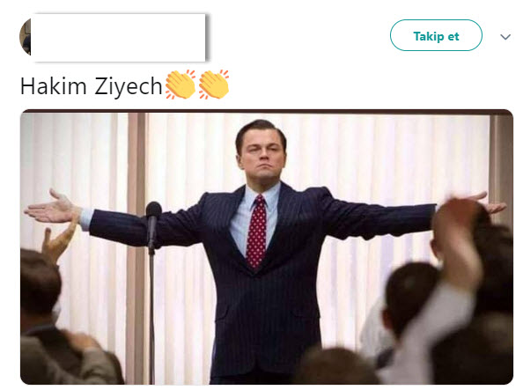Click the Takip et follow button

tap(436, 35)
